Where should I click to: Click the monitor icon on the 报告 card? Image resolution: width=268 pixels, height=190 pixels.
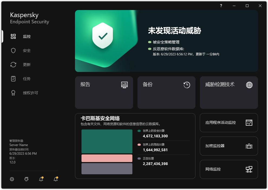click(x=124, y=85)
